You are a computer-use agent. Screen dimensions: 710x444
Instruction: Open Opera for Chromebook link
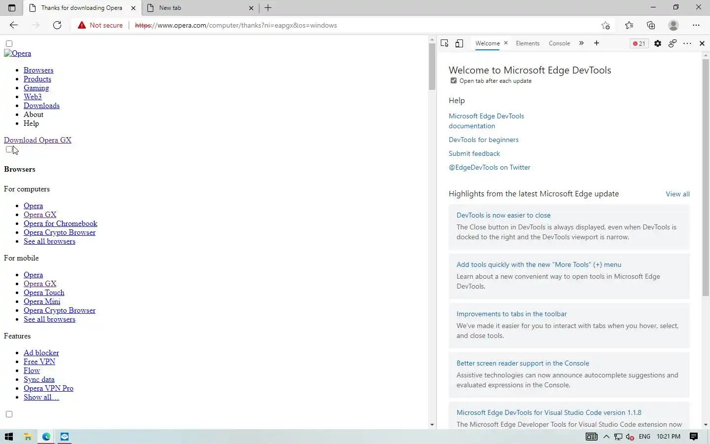(60, 223)
